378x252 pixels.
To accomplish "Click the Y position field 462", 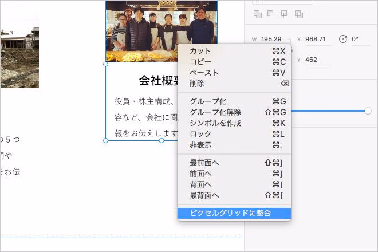I will pyautogui.click(x=312, y=60).
